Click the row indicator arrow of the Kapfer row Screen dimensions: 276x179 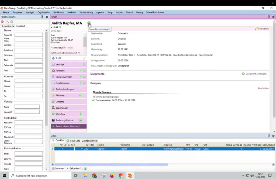pos(53,149)
